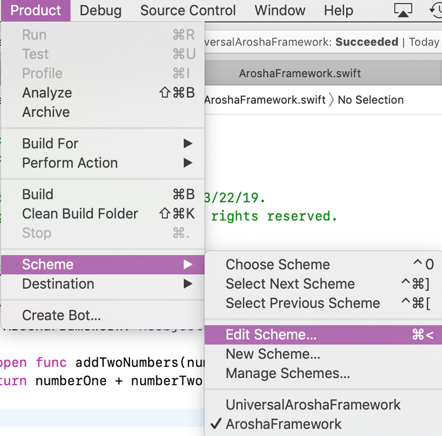Viewport: 442px width, 436px height.
Task: Open the Source Control menu
Action: (188, 10)
